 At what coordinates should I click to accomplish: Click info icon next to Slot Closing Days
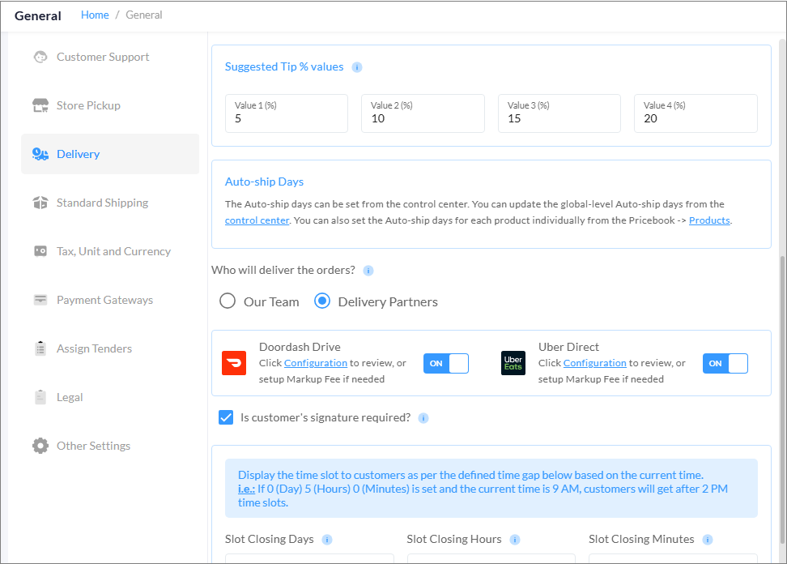(x=327, y=540)
